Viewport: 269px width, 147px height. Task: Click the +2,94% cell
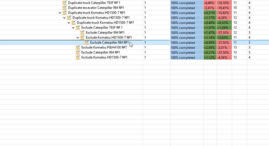pyautogui.click(x=210, y=47)
